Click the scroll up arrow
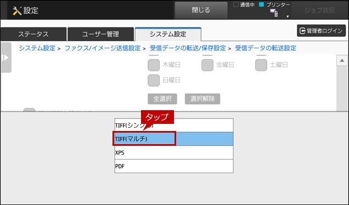 [342, 60]
